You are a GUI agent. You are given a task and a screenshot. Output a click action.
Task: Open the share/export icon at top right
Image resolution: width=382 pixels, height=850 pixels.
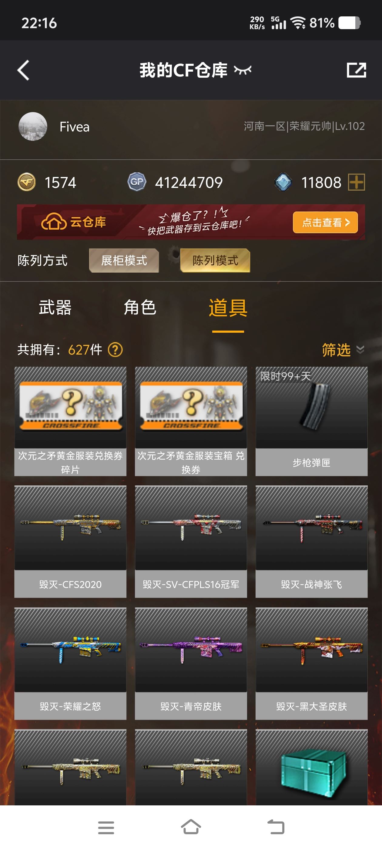coord(356,70)
